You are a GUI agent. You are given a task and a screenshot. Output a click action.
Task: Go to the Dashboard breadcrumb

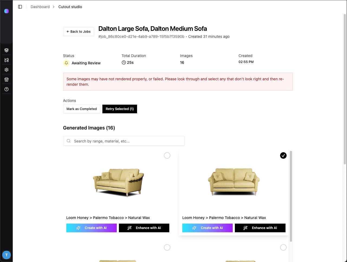[40, 7]
